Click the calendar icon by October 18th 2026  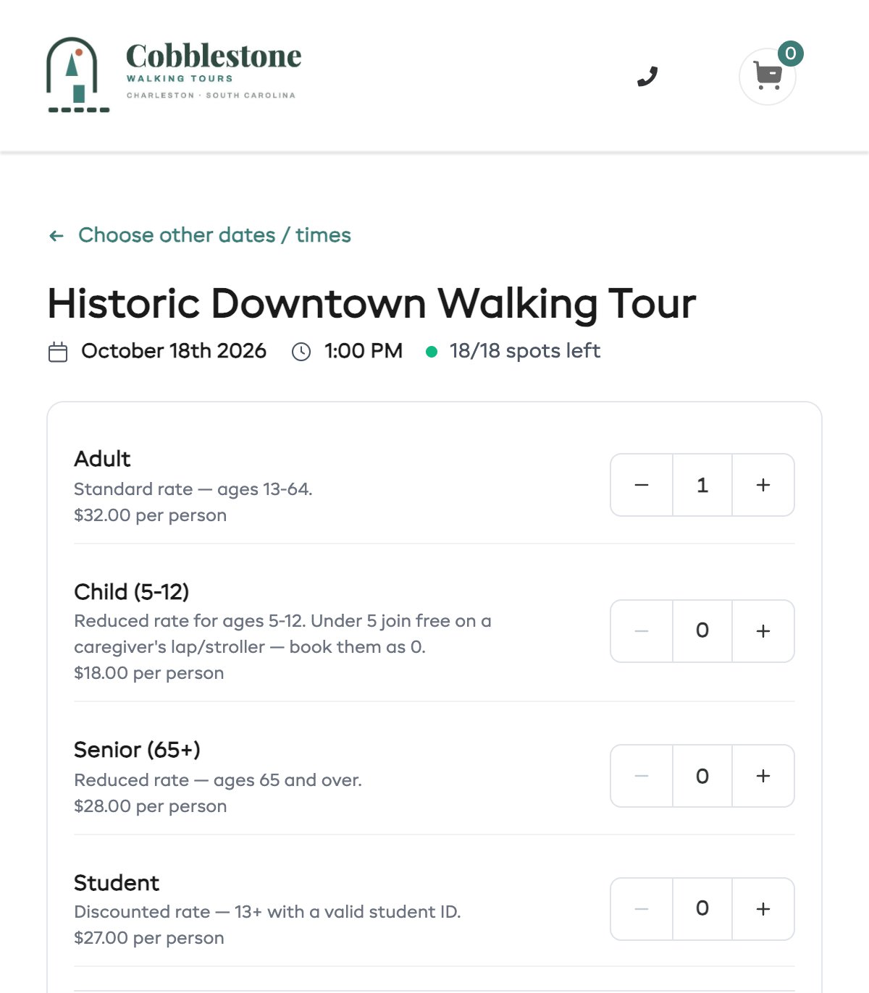pos(58,352)
